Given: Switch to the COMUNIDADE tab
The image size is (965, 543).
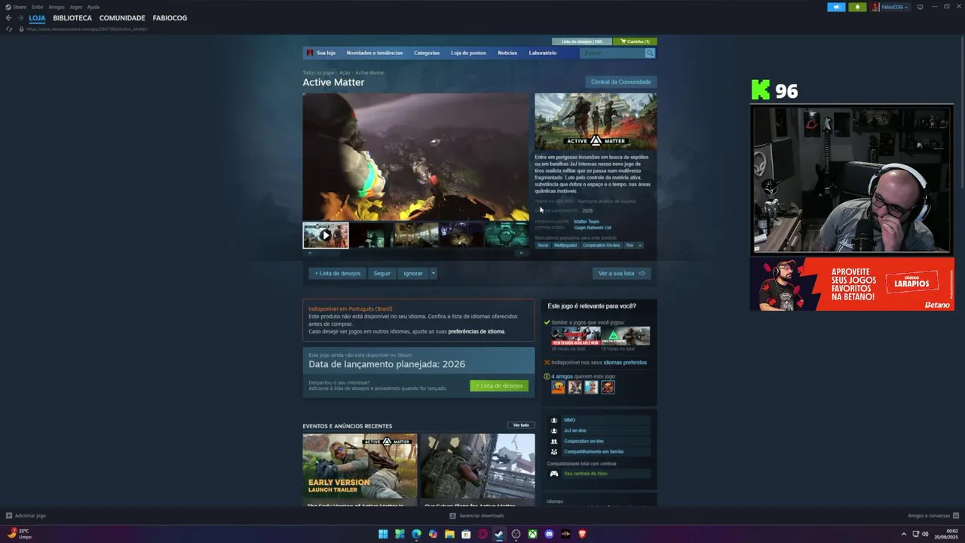Looking at the screenshot, I should 122,18.
